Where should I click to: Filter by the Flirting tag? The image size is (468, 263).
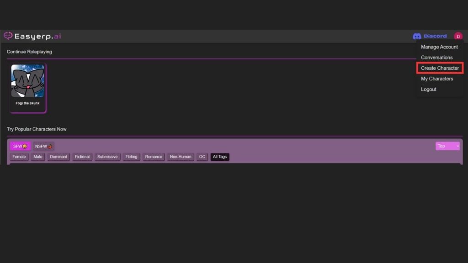click(131, 157)
